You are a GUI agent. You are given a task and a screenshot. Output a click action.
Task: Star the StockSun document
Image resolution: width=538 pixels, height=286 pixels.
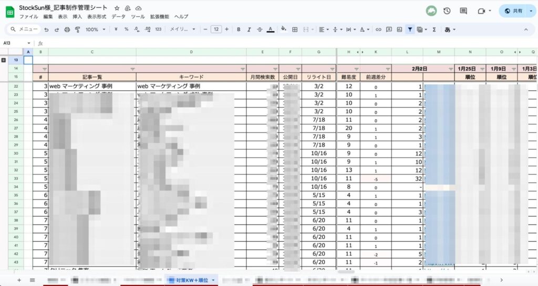tap(117, 8)
